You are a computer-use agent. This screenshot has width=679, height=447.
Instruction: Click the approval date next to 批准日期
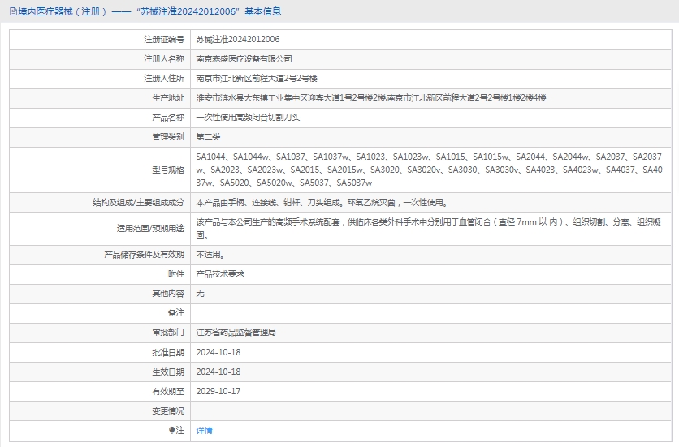(x=218, y=352)
